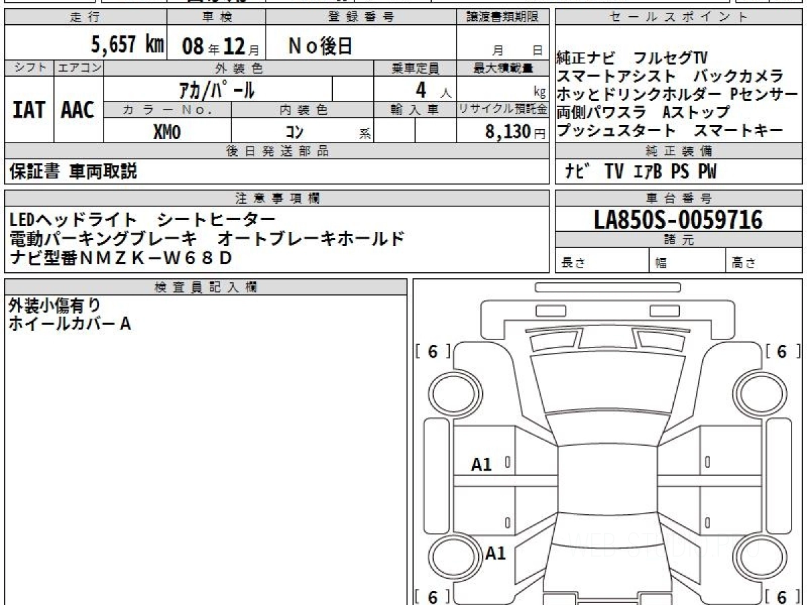Select the text 保証書 車両取説
Screen dimensions: 807x605
[x=73, y=171]
